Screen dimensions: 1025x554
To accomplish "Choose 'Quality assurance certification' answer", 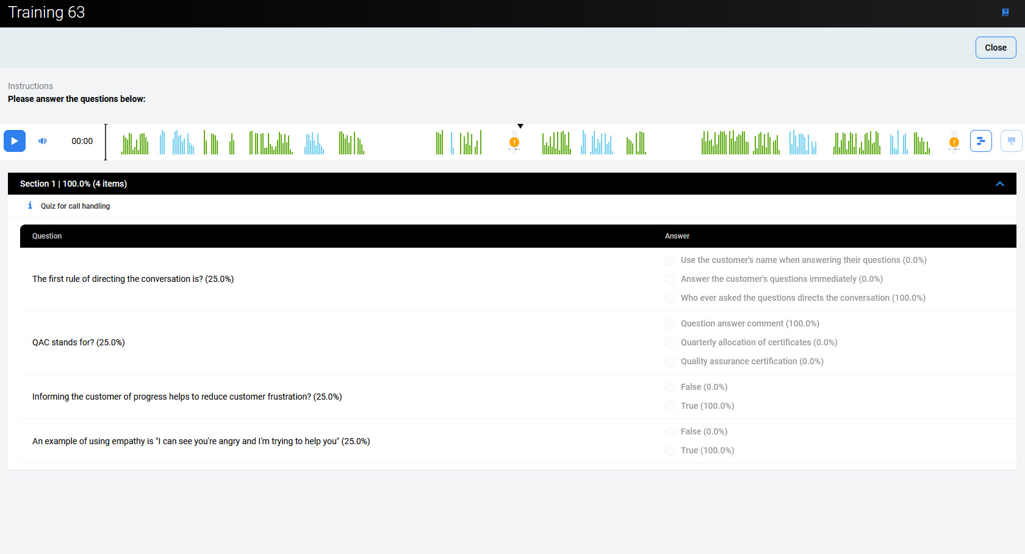I will point(670,362).
